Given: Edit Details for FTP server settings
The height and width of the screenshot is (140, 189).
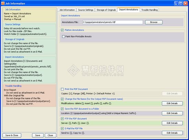Looking at the screenshot, I should [172, 123].
